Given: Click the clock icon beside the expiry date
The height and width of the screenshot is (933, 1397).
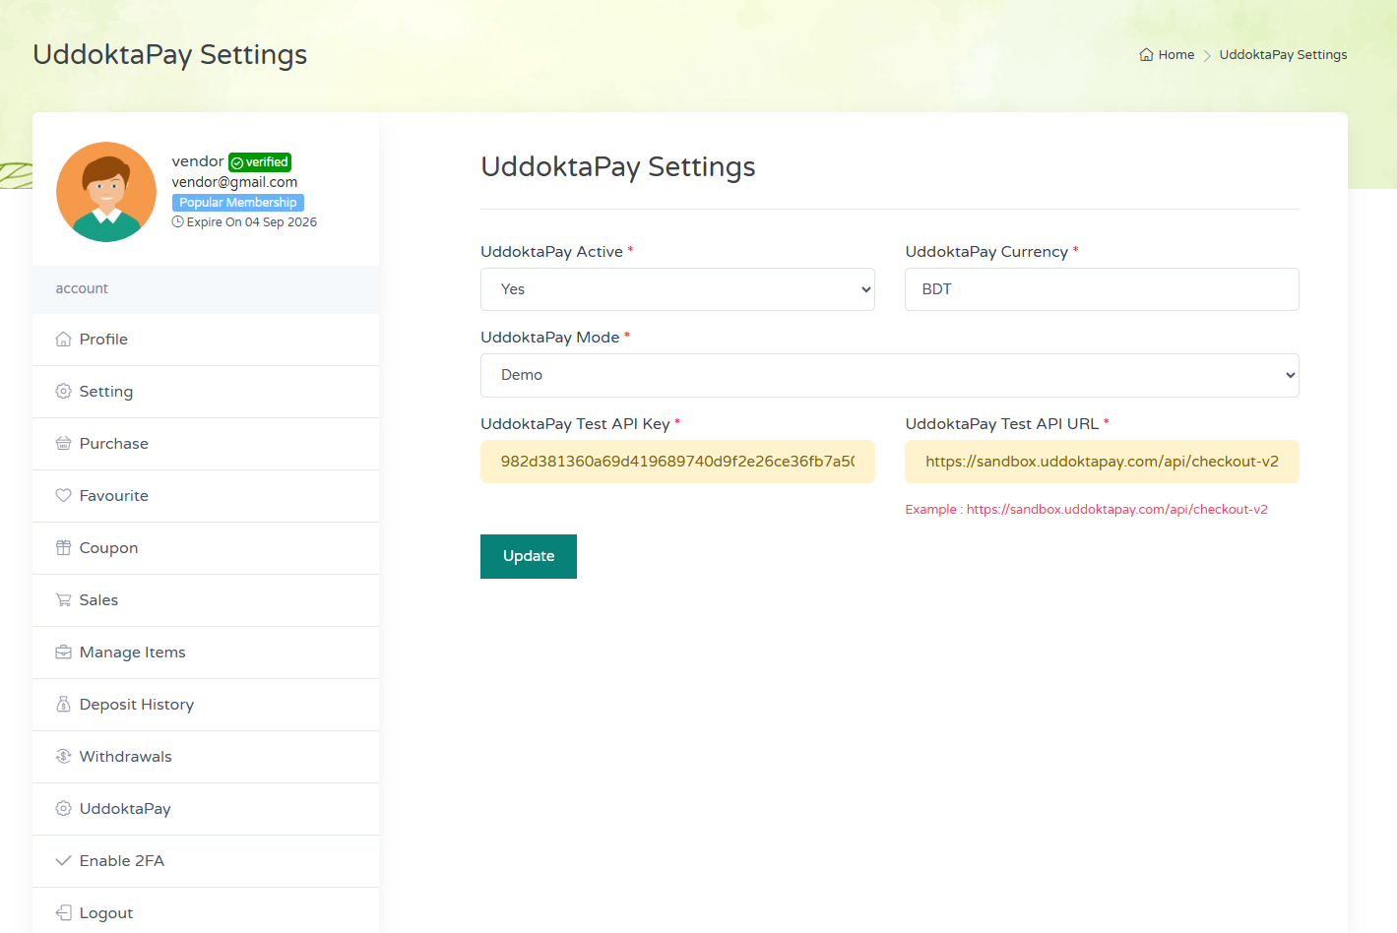Looking at the screenshot, I should click(x=177, y=221).
